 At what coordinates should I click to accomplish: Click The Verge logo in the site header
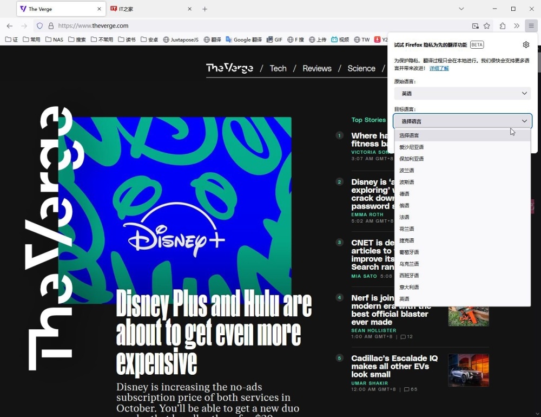click(229, 68)
